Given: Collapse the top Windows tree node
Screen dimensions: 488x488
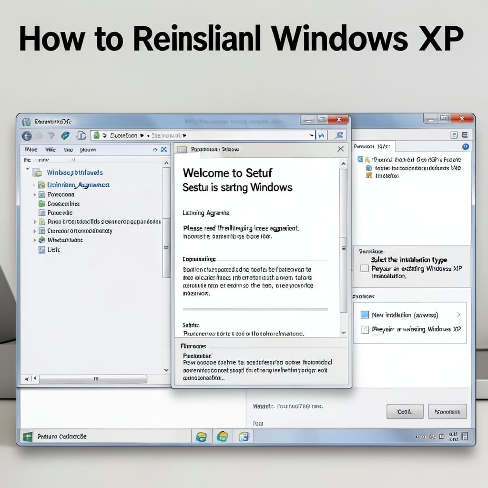Looking at the screenshot, I should [28, 169].
